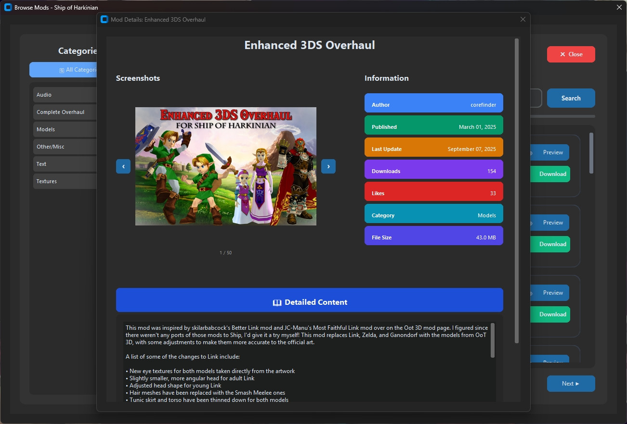Advance to next screenshot with right arrow
The image size is (627, 424).
328,166
